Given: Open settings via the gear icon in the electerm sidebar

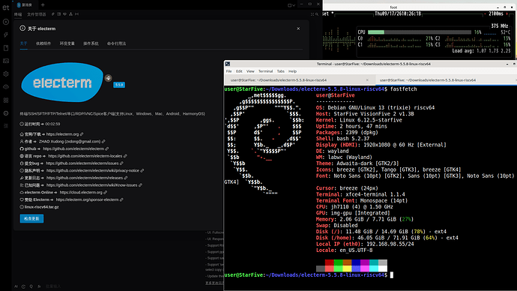Looking at the screenshot, I should [x=6, y=74].
